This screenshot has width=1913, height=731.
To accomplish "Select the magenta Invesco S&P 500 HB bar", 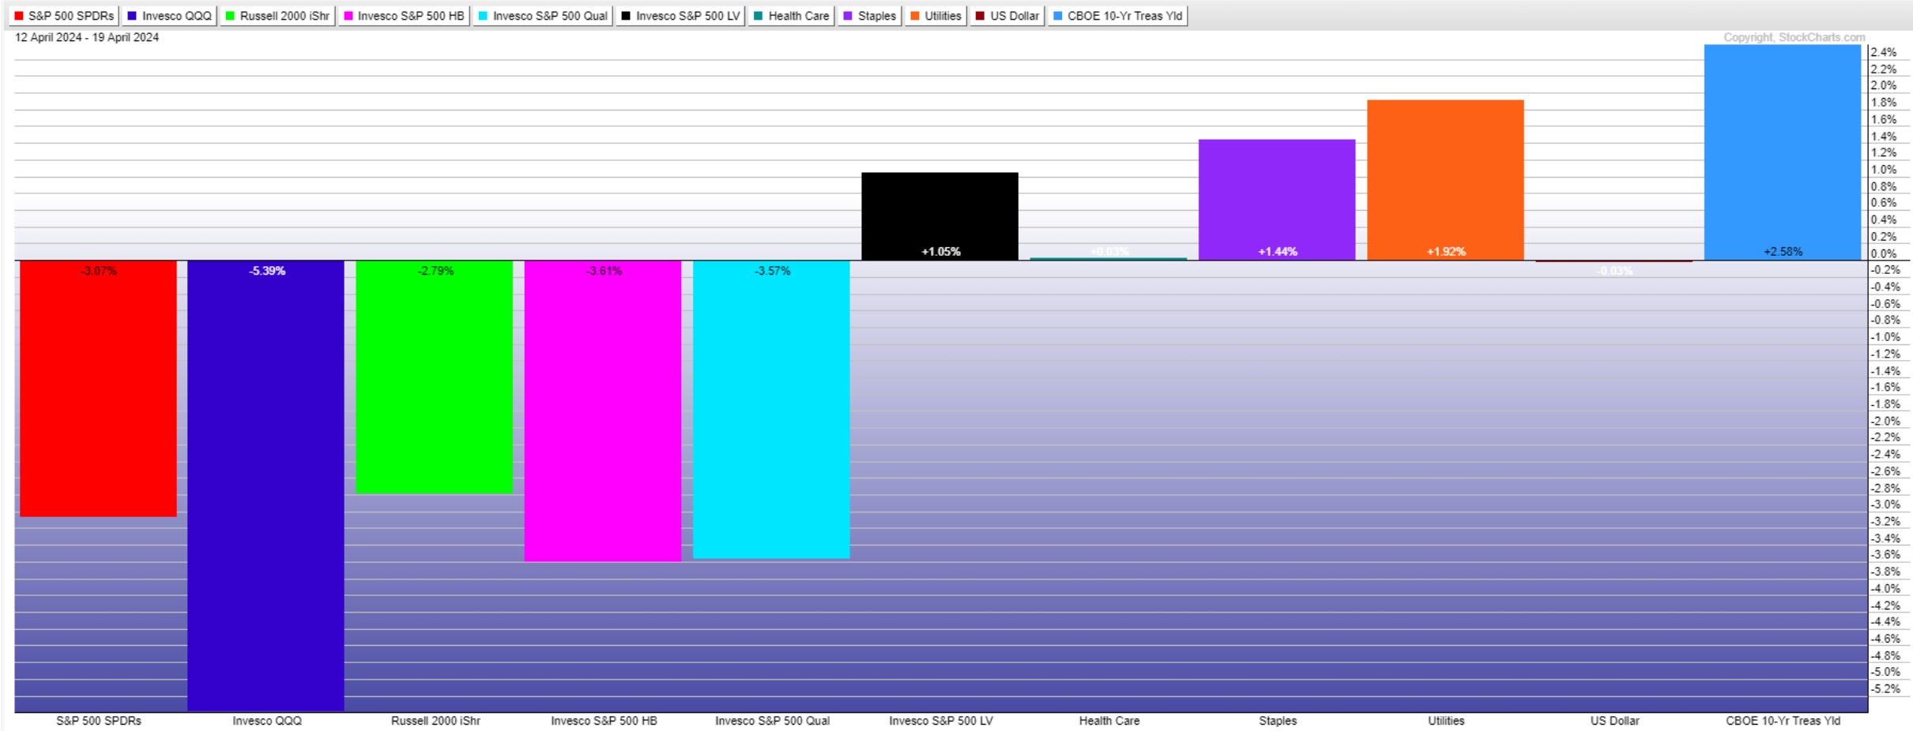I will tap(603, 411).
